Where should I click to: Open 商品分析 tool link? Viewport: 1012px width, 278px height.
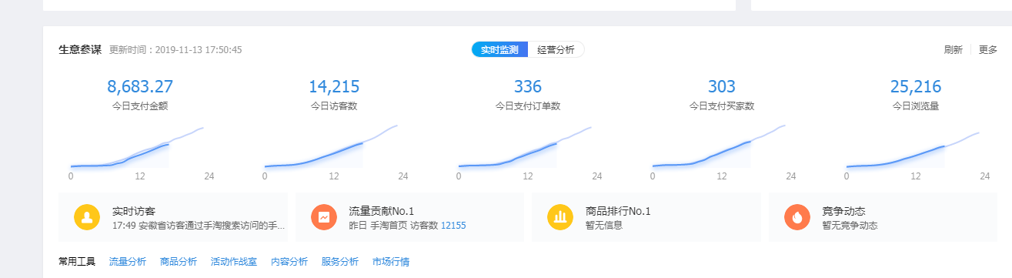pyautogui.click(x=179, y=262)
